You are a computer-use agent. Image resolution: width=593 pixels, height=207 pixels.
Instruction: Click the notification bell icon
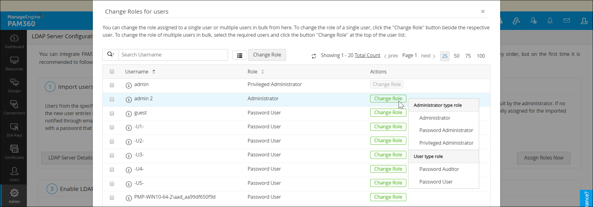[550, 21]
